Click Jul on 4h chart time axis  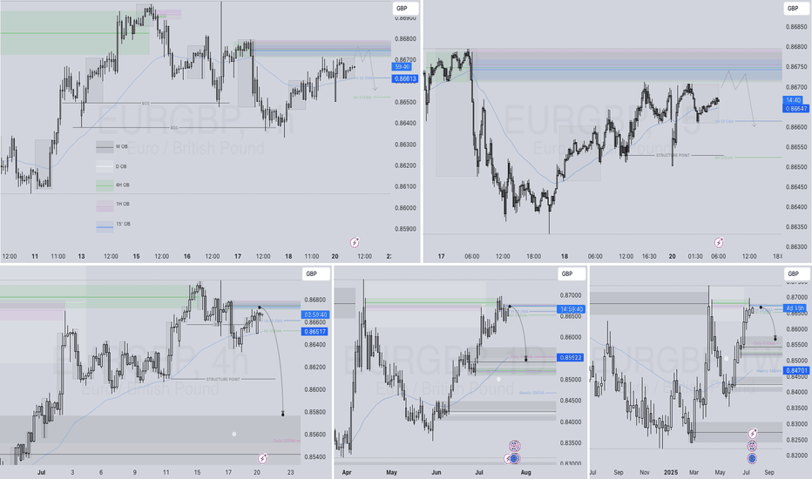pyautogui.click(x=42, y=472)
